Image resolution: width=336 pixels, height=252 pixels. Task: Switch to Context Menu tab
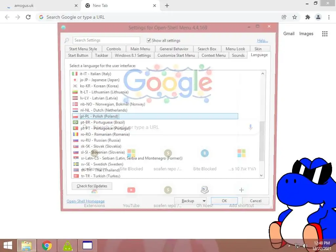coord(213,55)
